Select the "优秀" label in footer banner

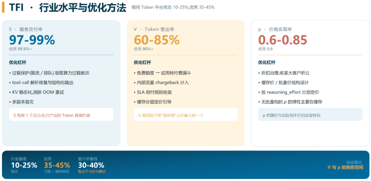coord(47,159)
